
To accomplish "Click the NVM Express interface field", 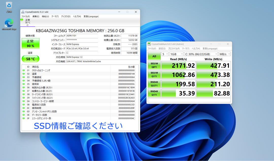I will click(x=82, y=44).
